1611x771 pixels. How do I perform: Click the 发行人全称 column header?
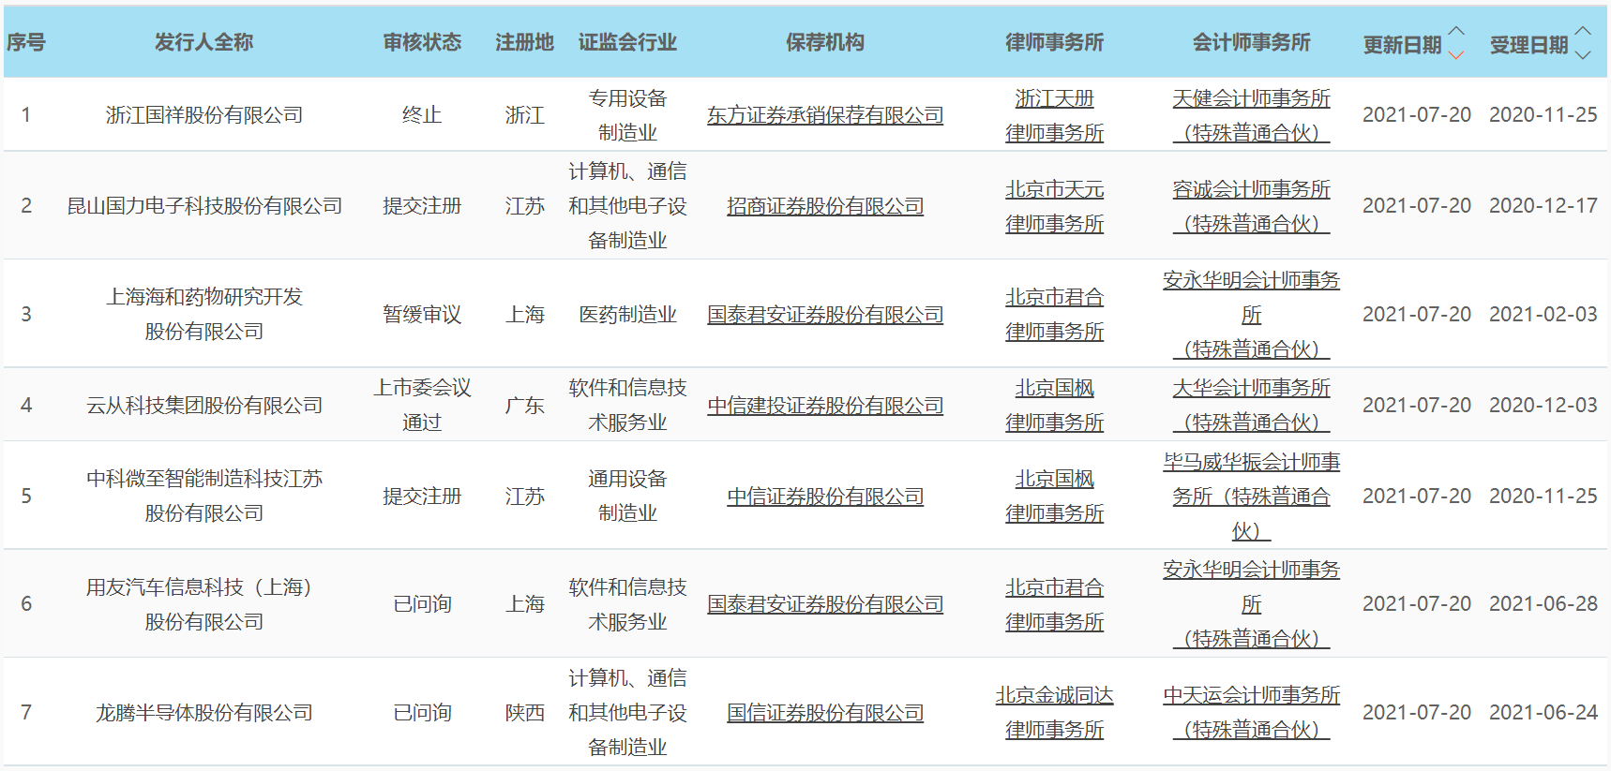click(204, 42)
